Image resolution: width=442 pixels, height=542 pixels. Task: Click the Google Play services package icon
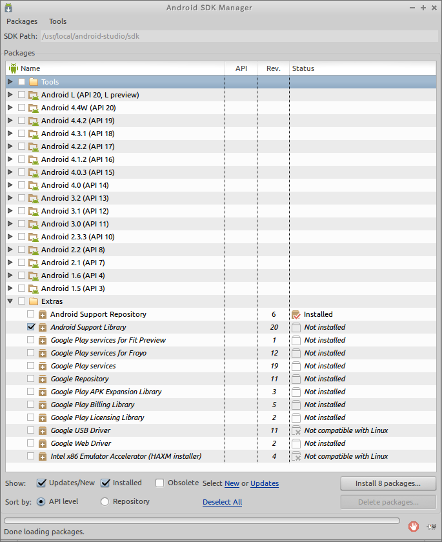(x=43, y=366)
